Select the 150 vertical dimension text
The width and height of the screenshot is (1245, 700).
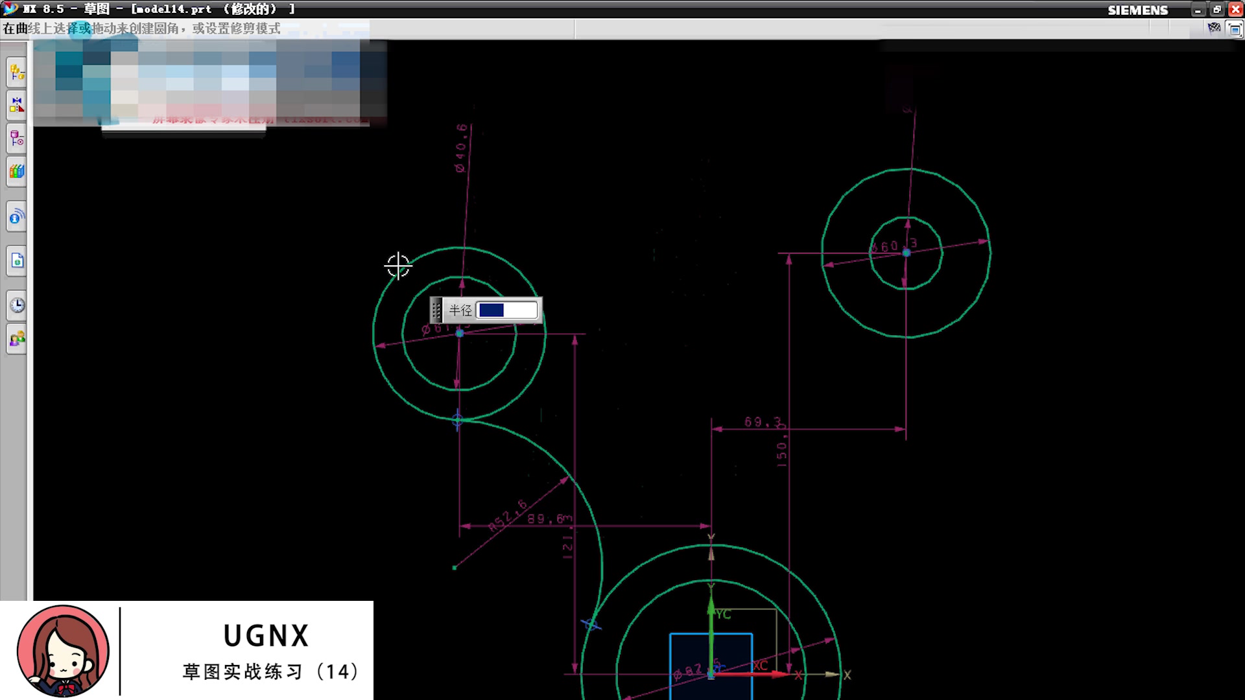[x=782, y=444]
